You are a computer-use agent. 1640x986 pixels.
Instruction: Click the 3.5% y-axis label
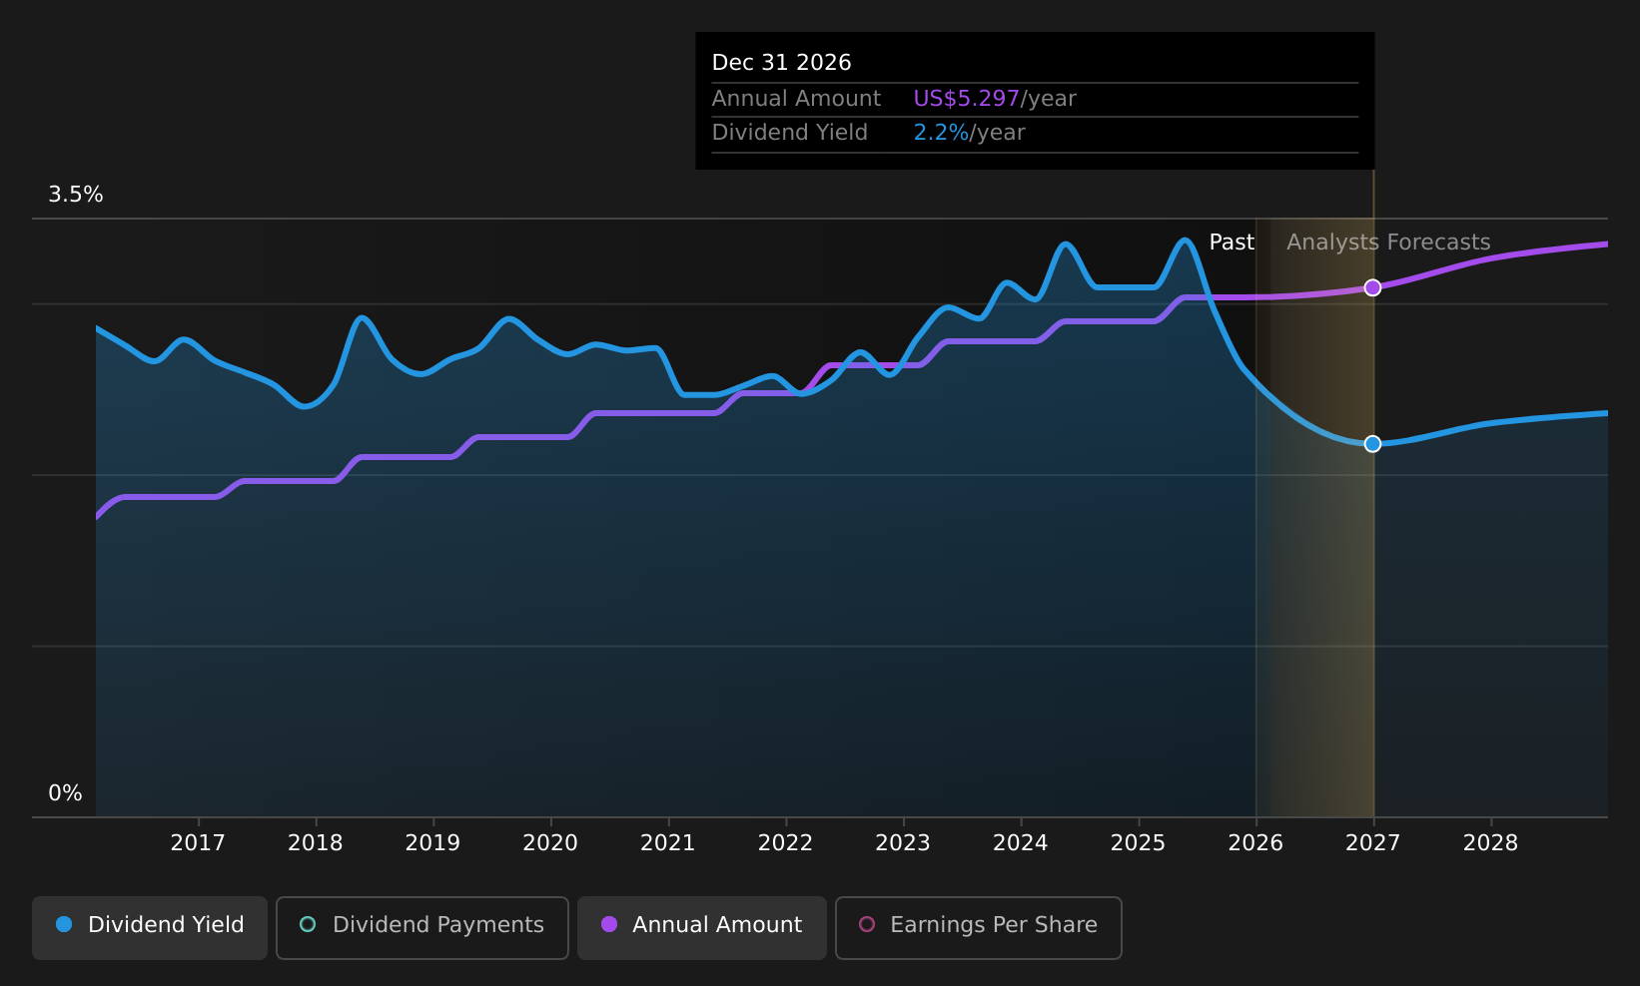(x=76, y=195)
